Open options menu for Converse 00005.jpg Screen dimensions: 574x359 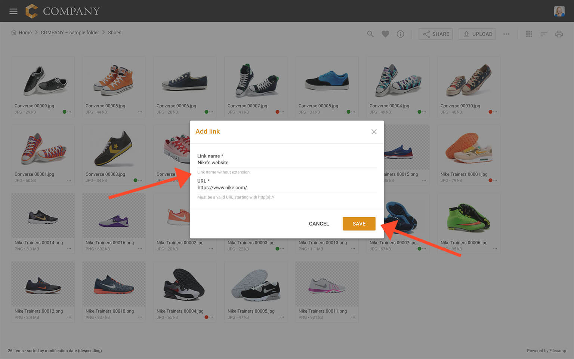pos(353,112)
